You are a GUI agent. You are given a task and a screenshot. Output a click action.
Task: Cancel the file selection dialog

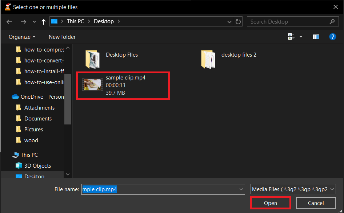click(316, 203)
